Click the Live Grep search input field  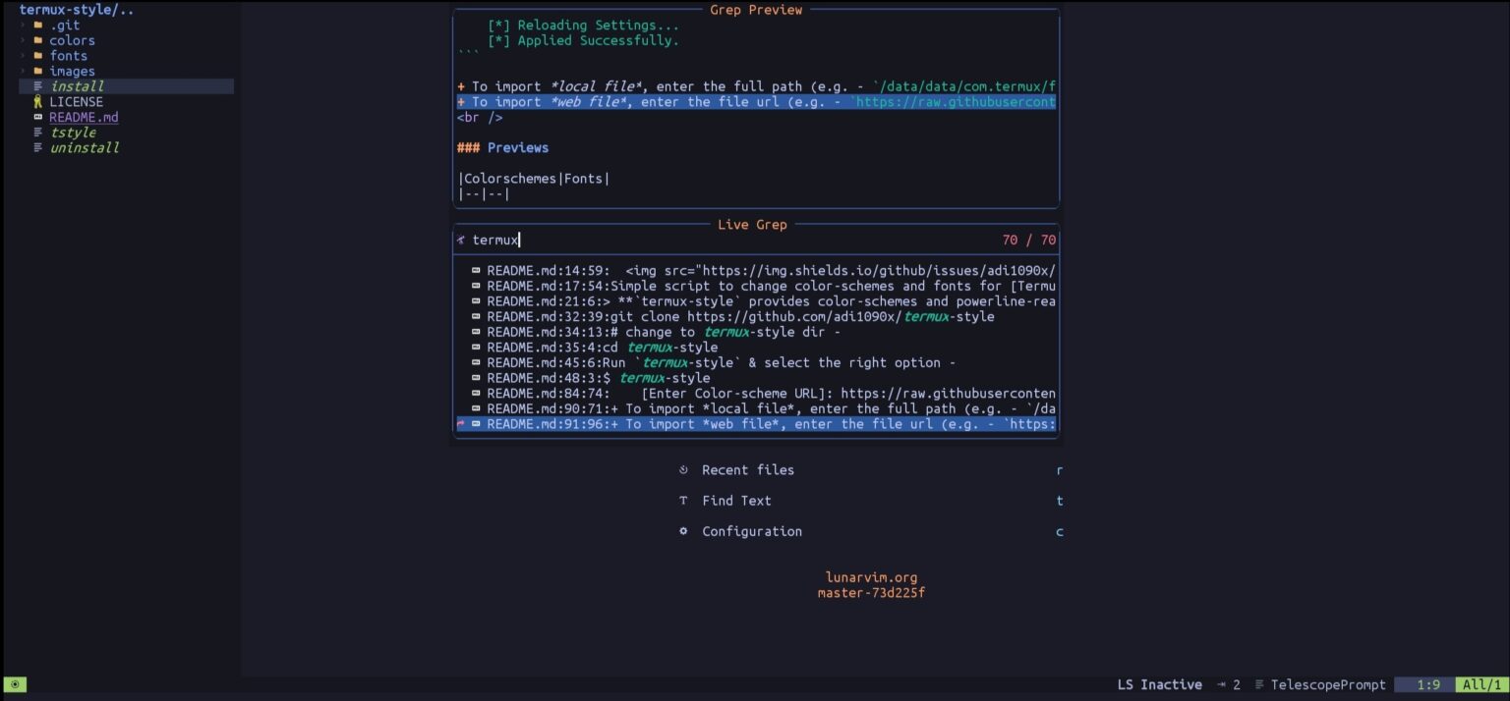click(727, 240)
